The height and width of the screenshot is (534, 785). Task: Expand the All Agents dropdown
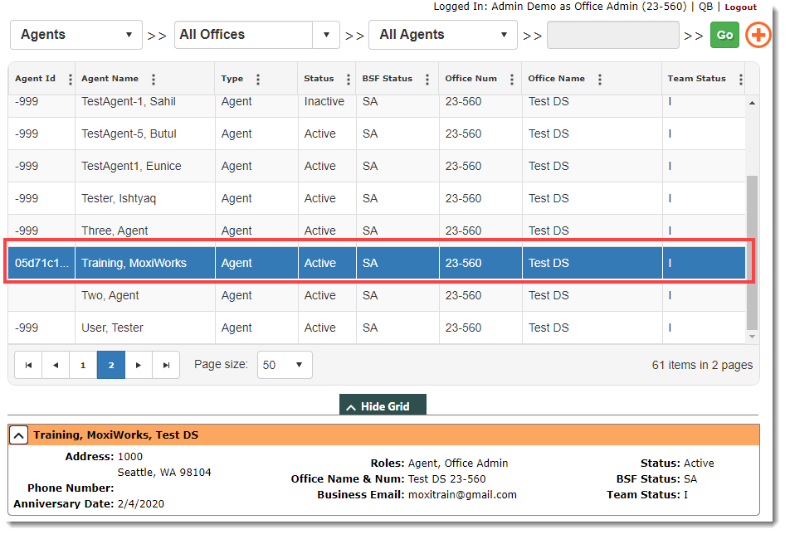pos(443,35)
